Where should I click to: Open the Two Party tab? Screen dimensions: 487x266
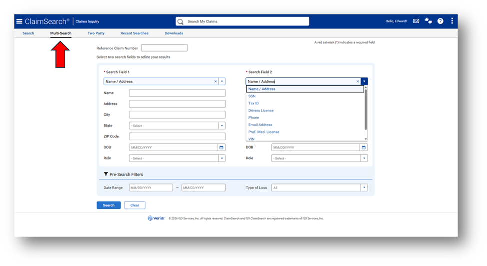tap(96, 33)
